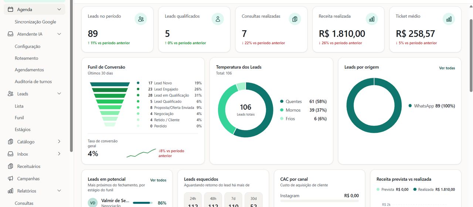This screenshot has height=207, width=473.
Task: Click the R$ 1.810,00 revenue value
Action: pos(342,34)
